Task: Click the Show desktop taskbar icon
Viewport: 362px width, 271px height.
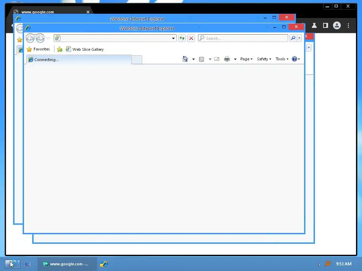Action: (28, 264)
